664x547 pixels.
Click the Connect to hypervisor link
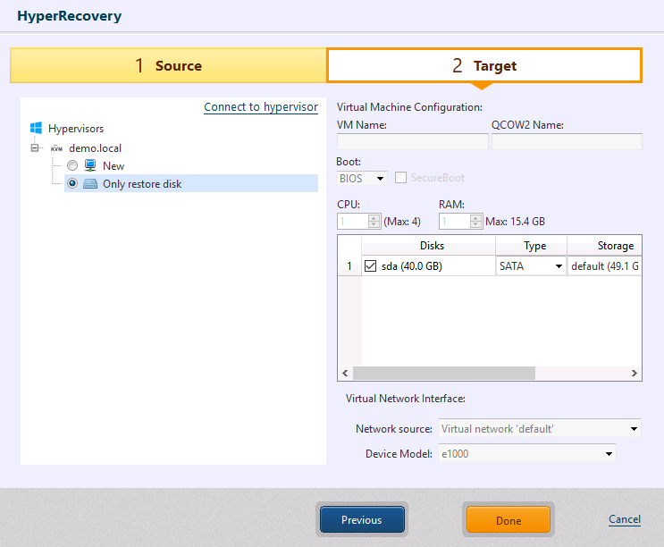click(261, 107)
